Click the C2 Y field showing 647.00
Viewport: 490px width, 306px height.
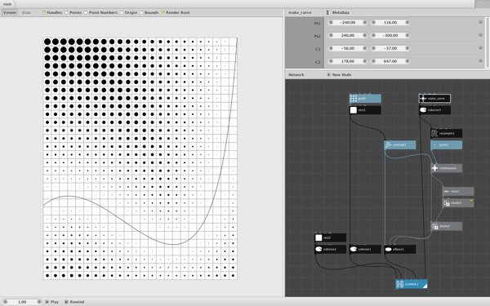(x=390, y=61)
